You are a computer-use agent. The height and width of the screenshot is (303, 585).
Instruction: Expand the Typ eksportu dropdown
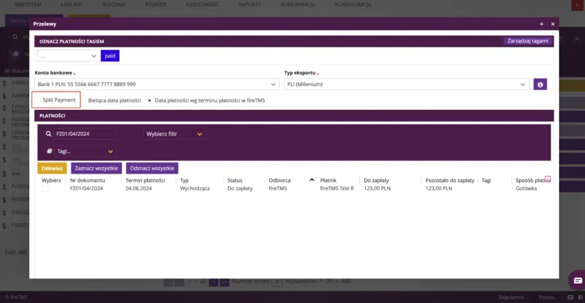(x=406, y=85)
